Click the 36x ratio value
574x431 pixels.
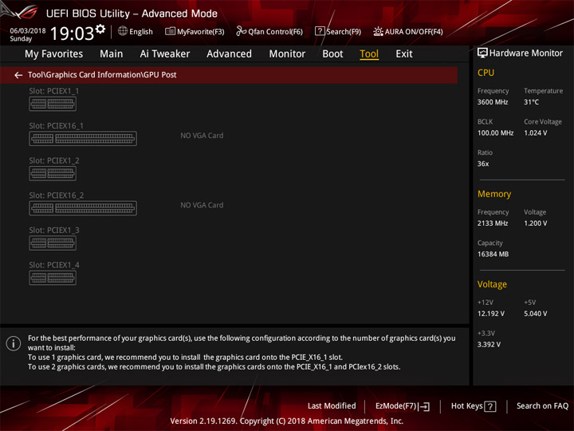[x=483, y=164]
